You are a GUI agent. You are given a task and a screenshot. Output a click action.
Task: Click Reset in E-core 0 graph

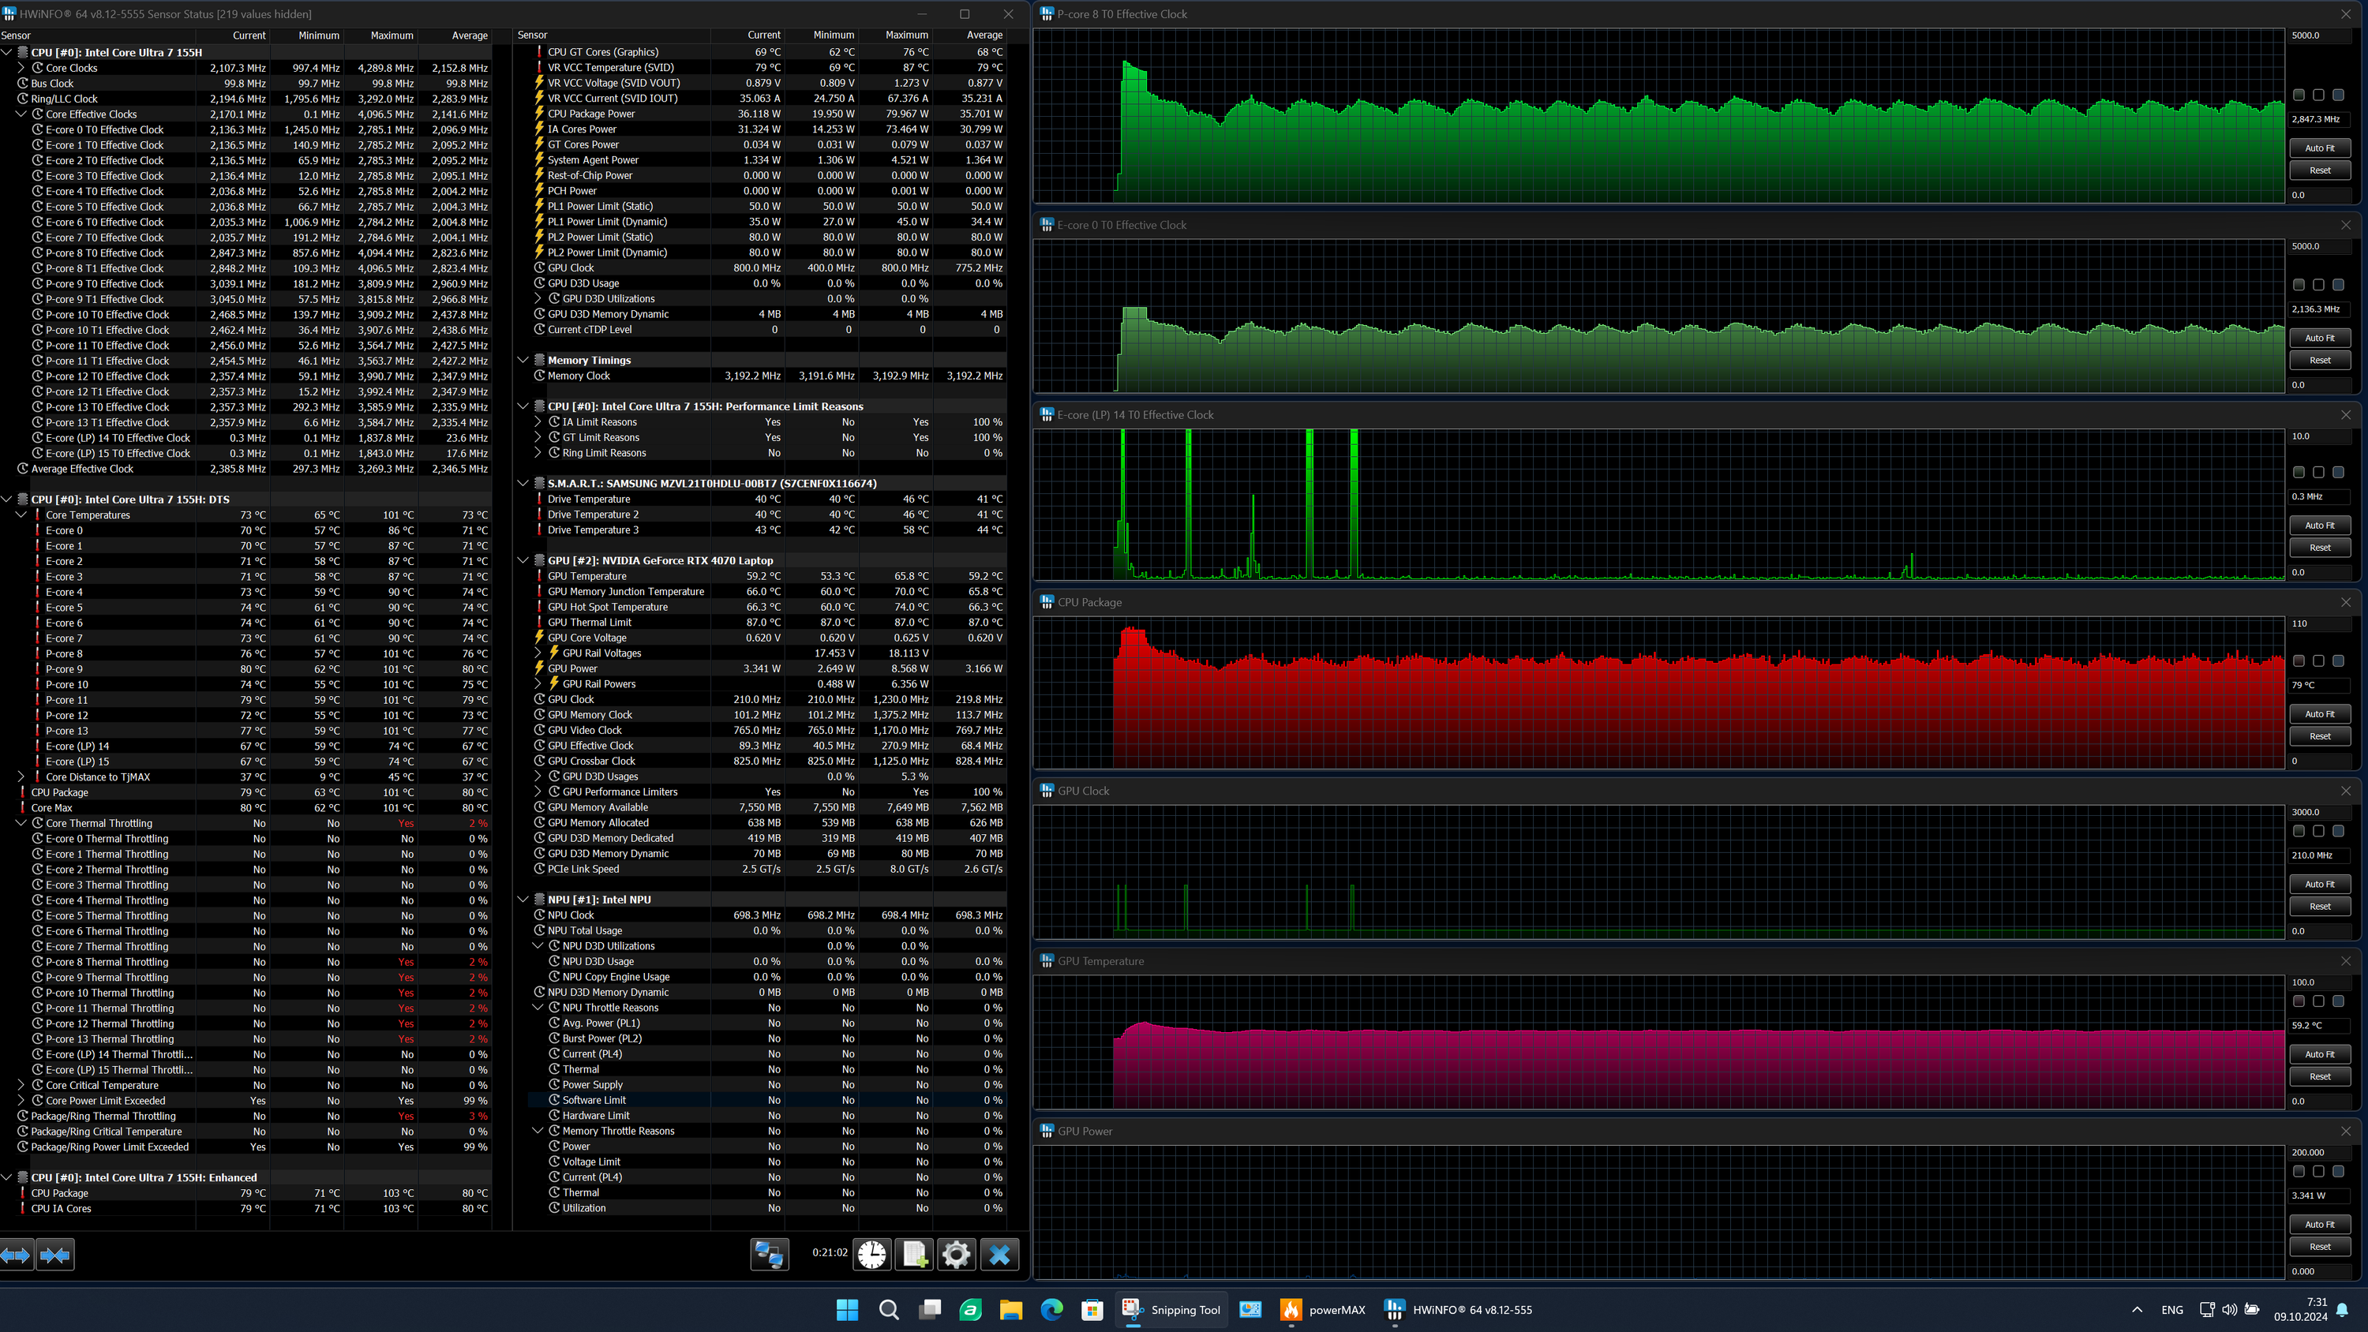pyautogui.click(x=2319, y=361)
